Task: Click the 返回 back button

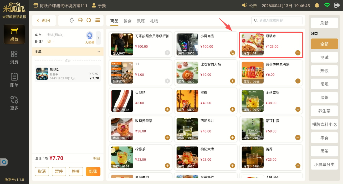Action: click(44, 21)
